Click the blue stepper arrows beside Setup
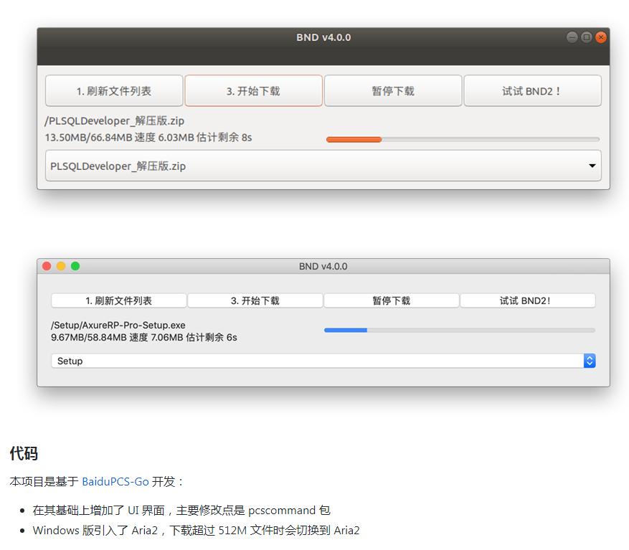The height and width of the screenshot is (550, 629). [x=590, y=361]
